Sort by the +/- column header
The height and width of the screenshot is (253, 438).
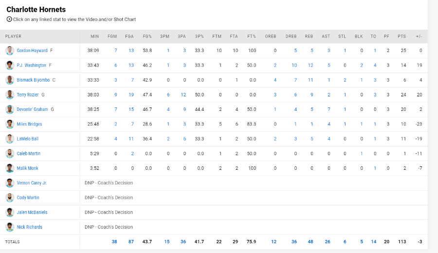pyautogui.click(x=419, y=36)
